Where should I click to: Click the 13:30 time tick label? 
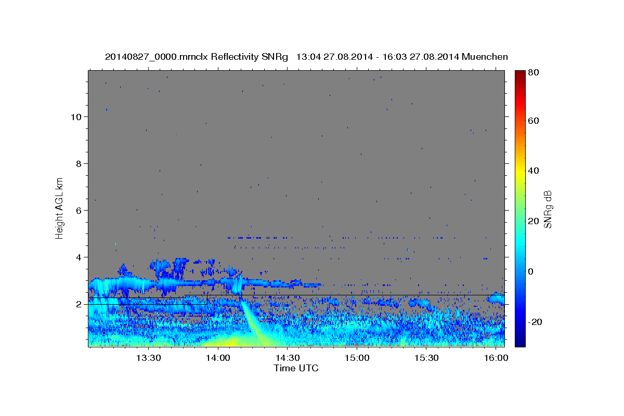click(148, 358)
